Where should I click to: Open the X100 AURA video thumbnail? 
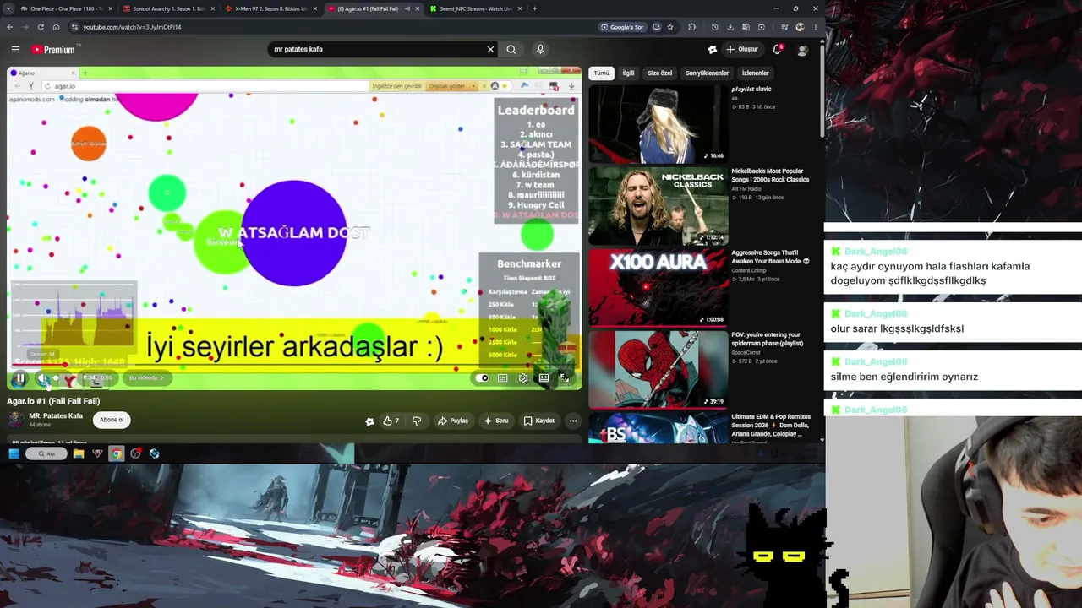point(658,287)
